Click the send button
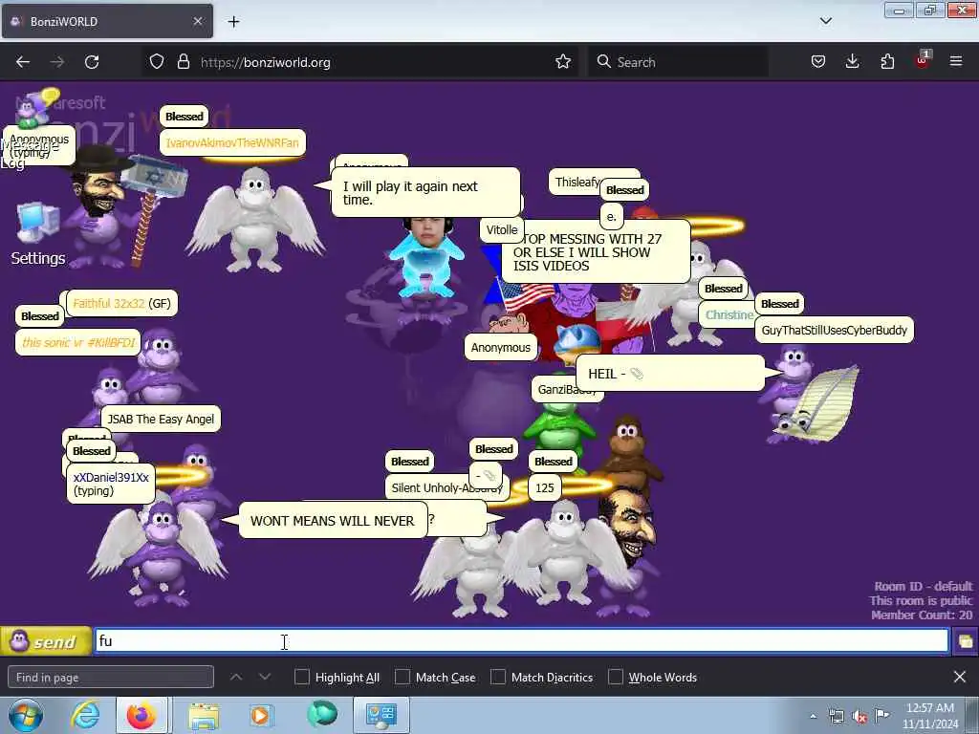The image size is (979, 734). tap(46, 641)
